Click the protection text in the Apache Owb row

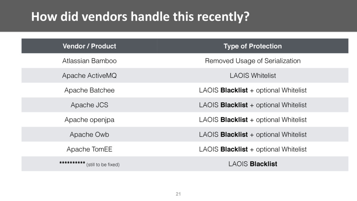(x=253, y=134)
